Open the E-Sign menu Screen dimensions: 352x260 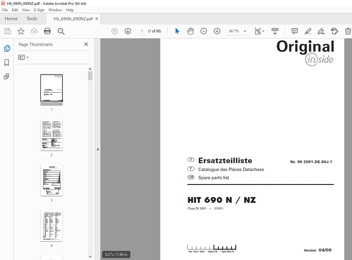[39, 10]
